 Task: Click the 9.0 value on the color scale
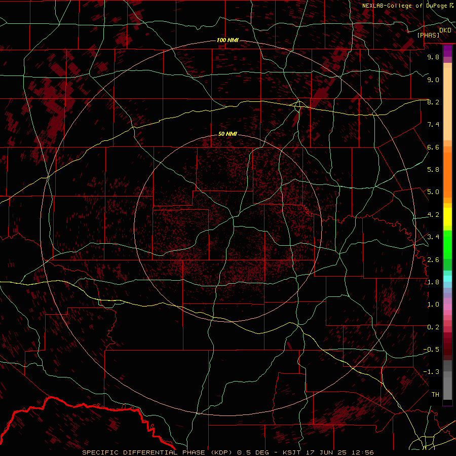click(x=433, y=80)
